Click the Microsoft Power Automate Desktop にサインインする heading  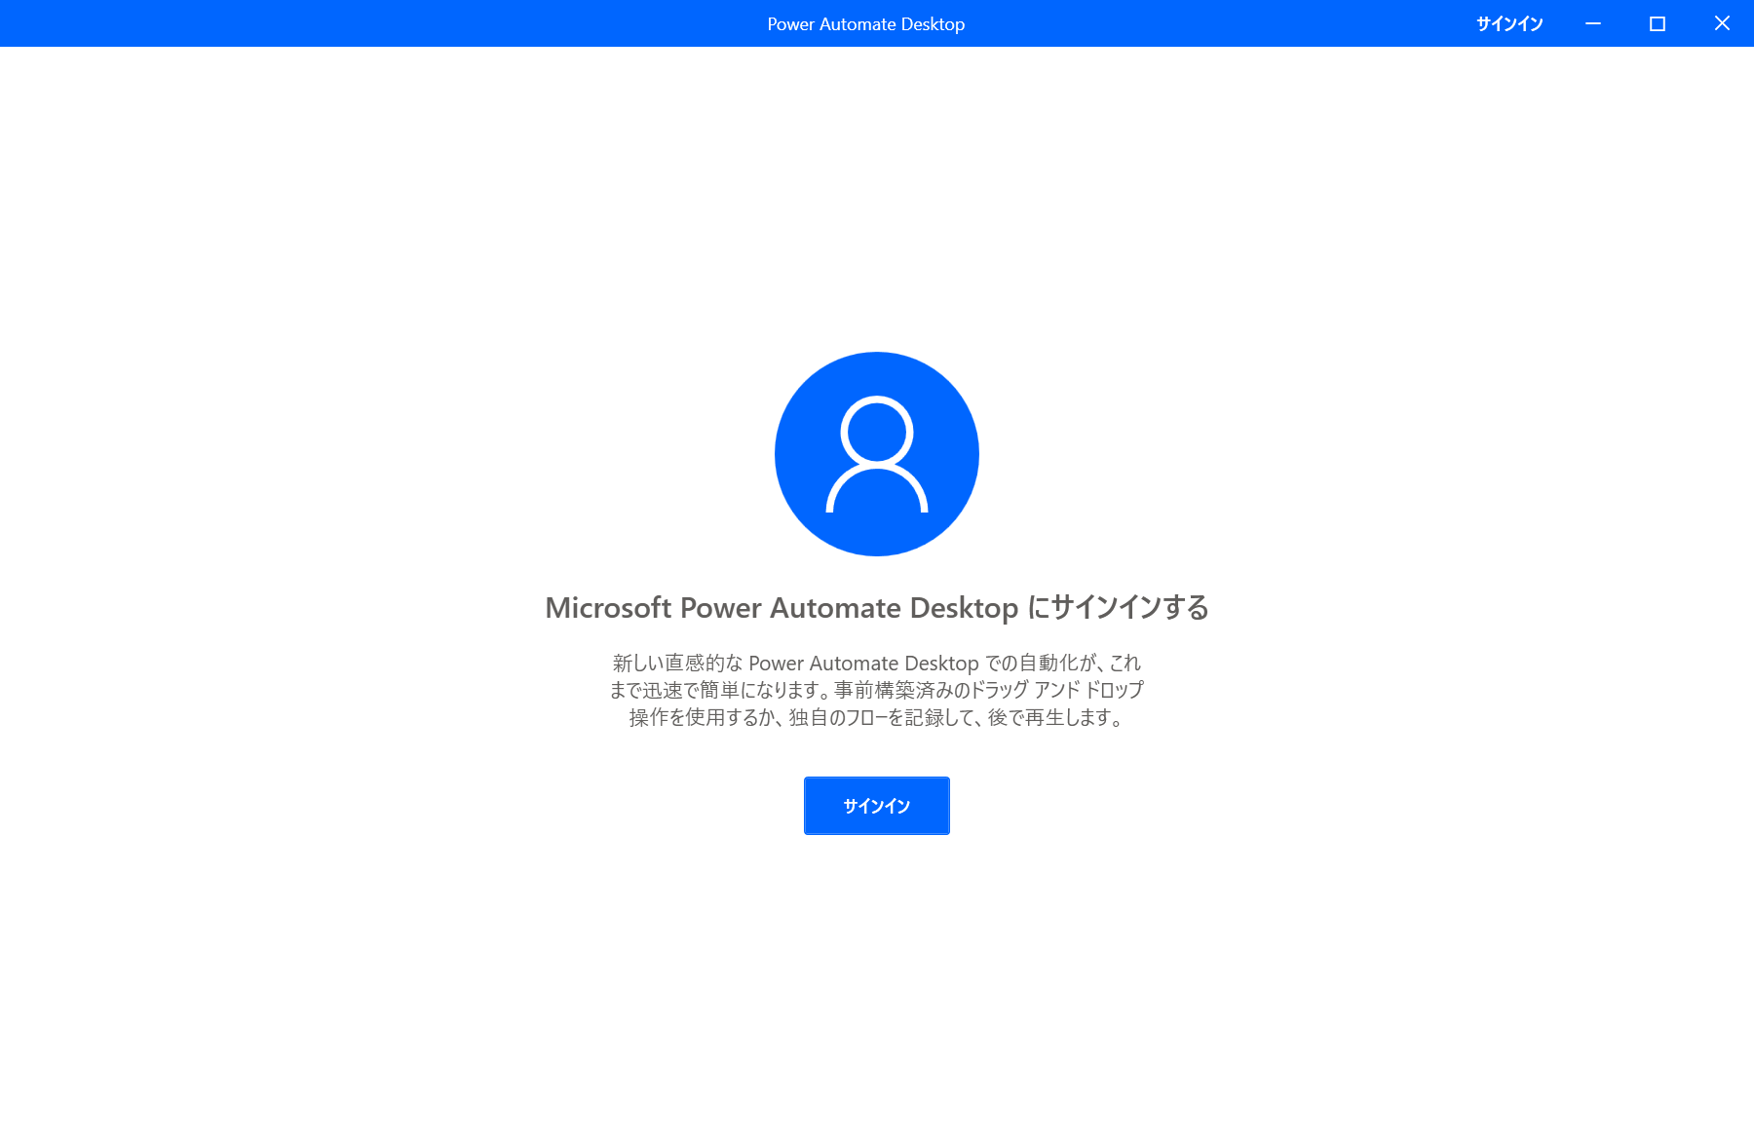click(877, 608)
